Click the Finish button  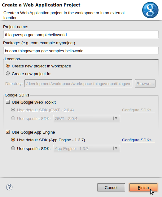point(143,187)
